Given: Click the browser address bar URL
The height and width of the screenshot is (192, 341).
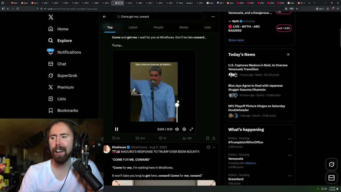Looking at the screenshot, I should click(72, 9).
